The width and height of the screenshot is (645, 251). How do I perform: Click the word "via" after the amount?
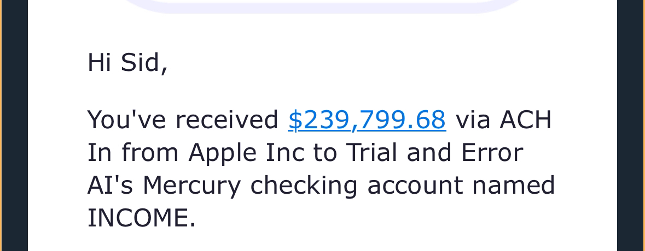(x=473, y=120)
